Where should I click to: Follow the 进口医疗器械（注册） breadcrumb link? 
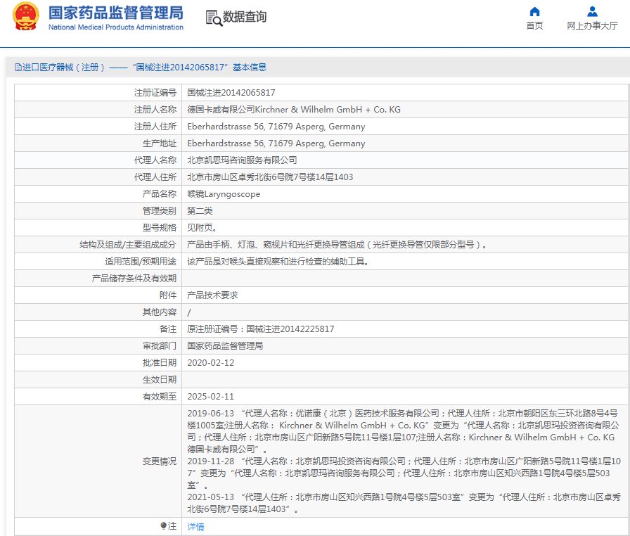55,67
